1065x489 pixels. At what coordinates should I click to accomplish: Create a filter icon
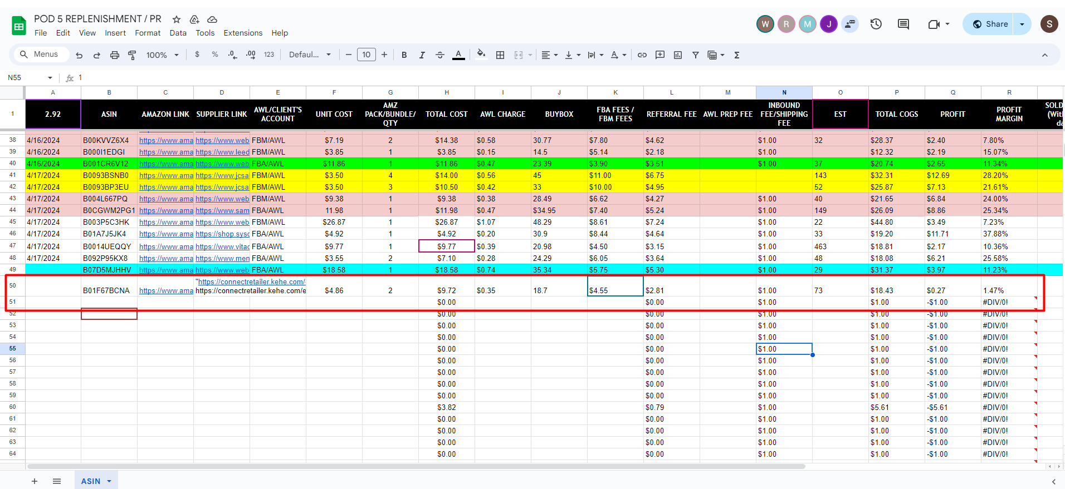696,55
